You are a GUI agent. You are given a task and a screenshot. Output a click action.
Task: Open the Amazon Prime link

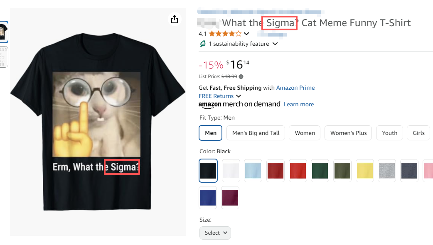295,88
